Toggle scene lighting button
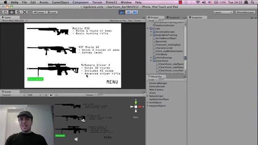The height and width of the screenshot is (145, 258). pos(46,95)
